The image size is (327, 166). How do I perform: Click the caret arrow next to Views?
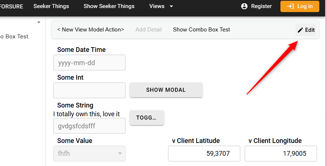click(171, 6)
